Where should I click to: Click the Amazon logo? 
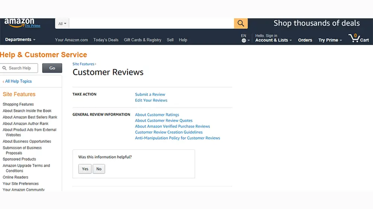[19, 22]
